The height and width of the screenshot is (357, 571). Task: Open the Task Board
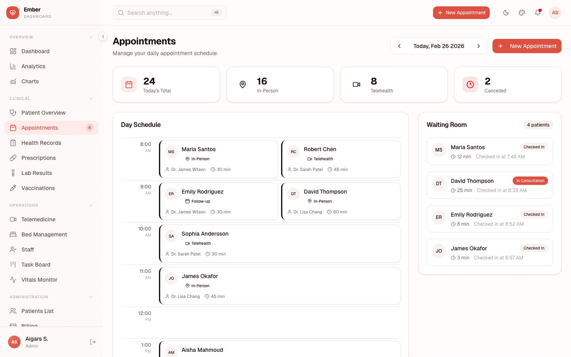pyautogui.click(x=36, y=265)
